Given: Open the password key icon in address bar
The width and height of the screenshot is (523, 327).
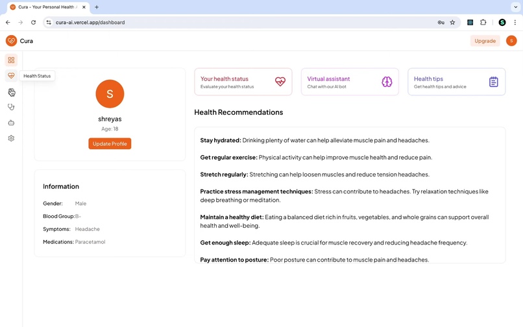Looking at the screenshot, I should tap(441, 22).
